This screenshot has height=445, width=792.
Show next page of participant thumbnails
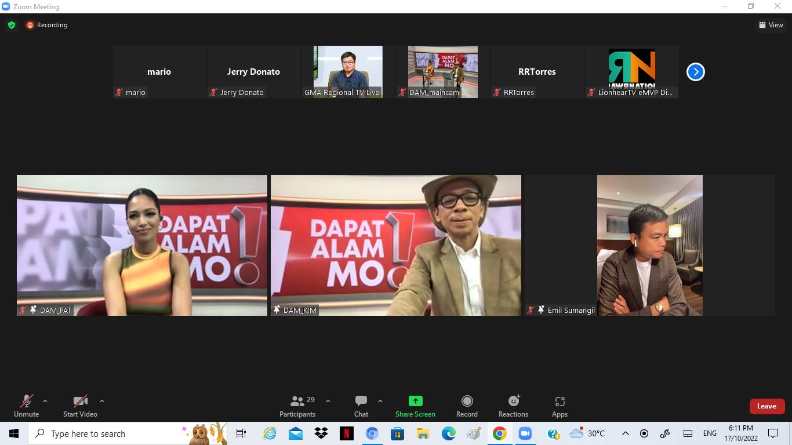695,72
